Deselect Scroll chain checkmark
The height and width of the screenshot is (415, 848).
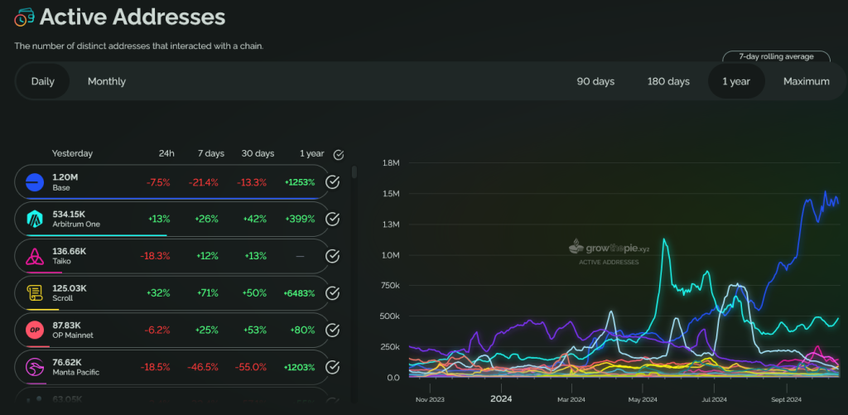point(333,293)
